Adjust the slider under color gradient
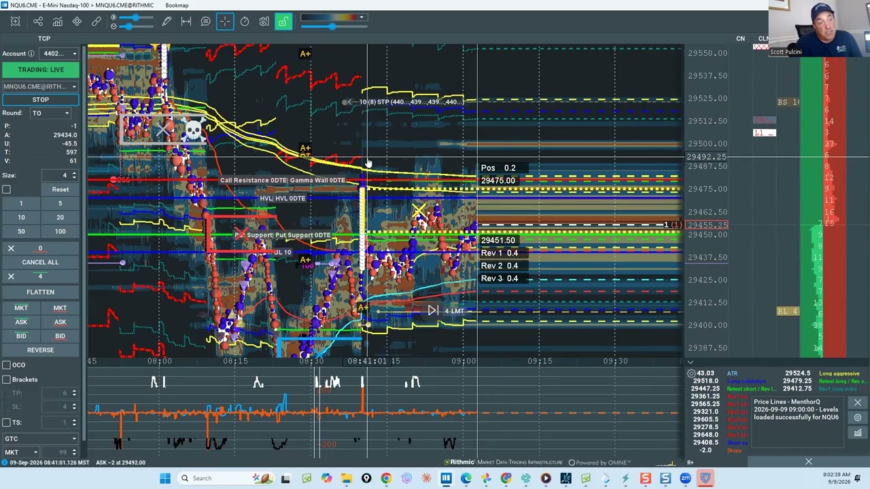This screenshot has height=489, width=870. (x=332, y=26)
